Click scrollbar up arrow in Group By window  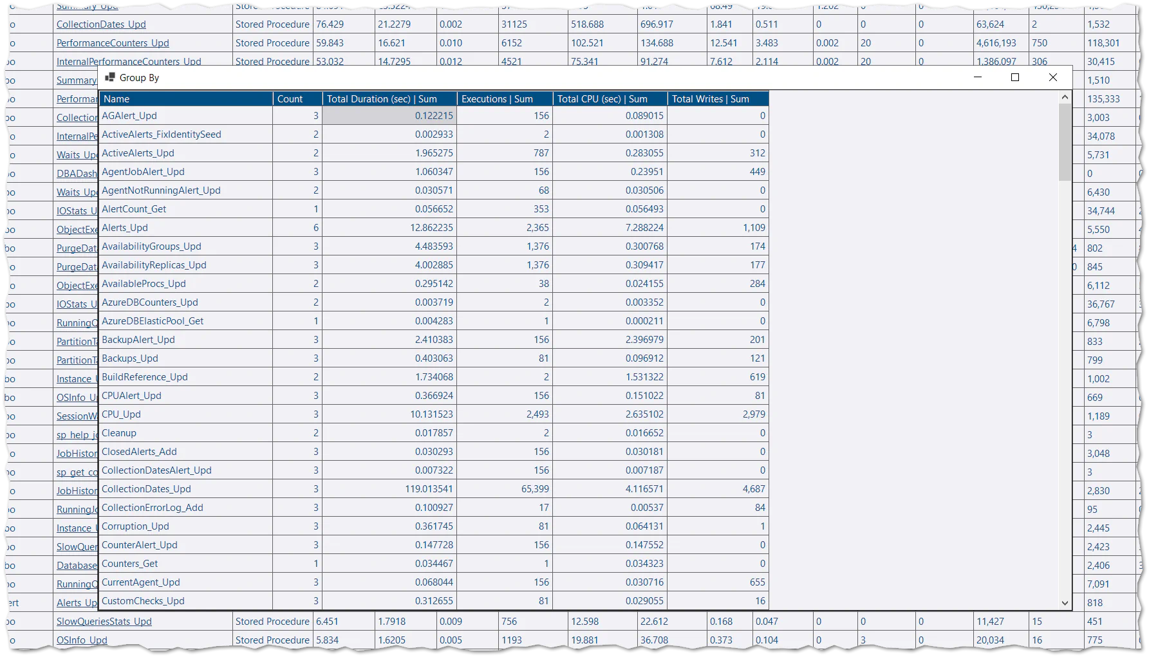[1065, 97]
